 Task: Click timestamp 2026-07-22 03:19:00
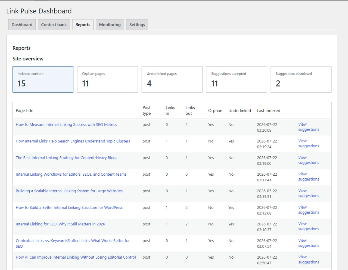pos(267,160)
